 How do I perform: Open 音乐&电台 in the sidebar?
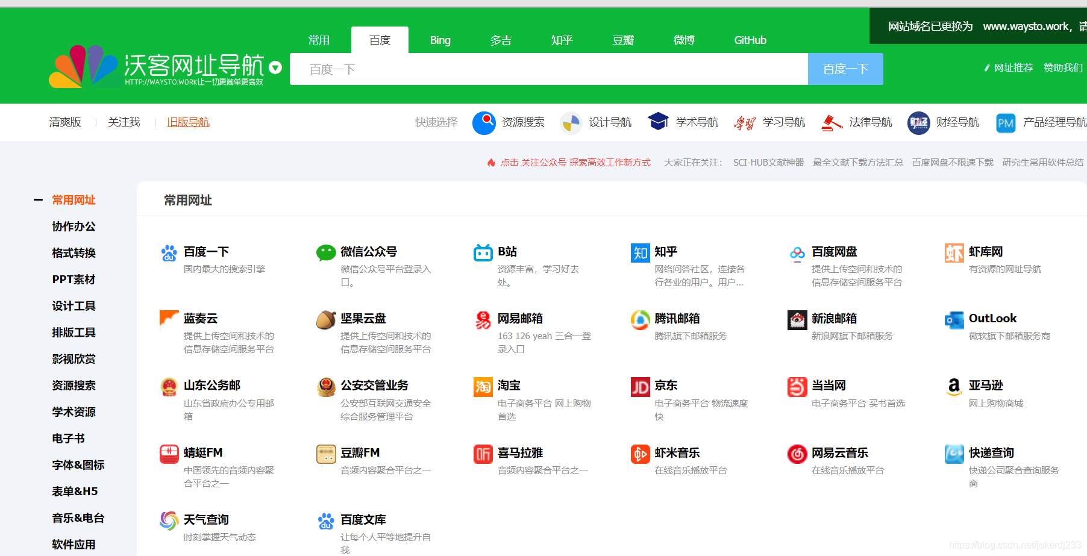(x=78, y=518)
